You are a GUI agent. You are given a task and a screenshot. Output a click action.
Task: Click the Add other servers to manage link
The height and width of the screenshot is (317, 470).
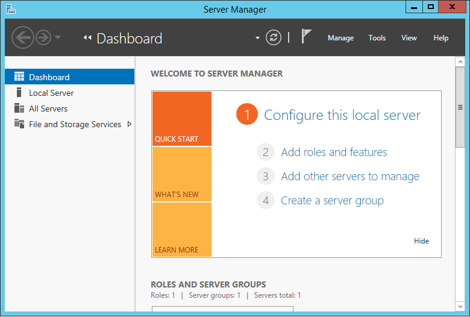[x=349, y=177]
